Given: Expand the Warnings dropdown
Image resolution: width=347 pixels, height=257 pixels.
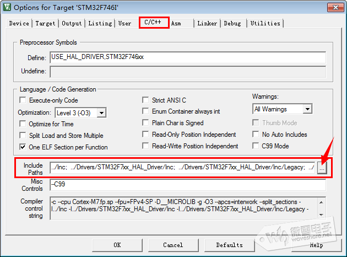Looking at the screenshot, I should point(307,109).
